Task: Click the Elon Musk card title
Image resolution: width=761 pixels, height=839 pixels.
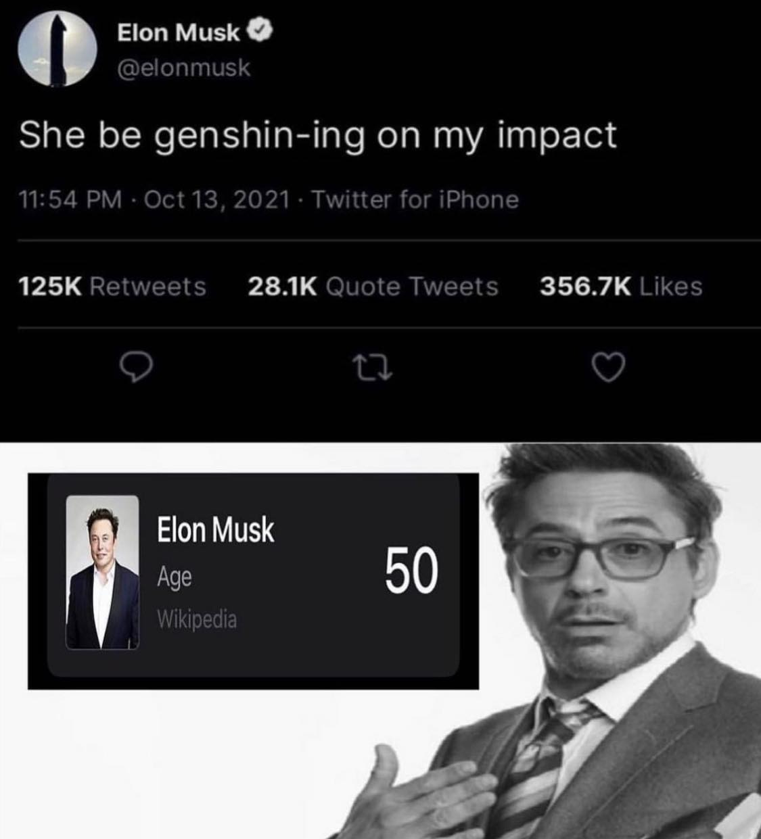Action: (x=216, y=529)
